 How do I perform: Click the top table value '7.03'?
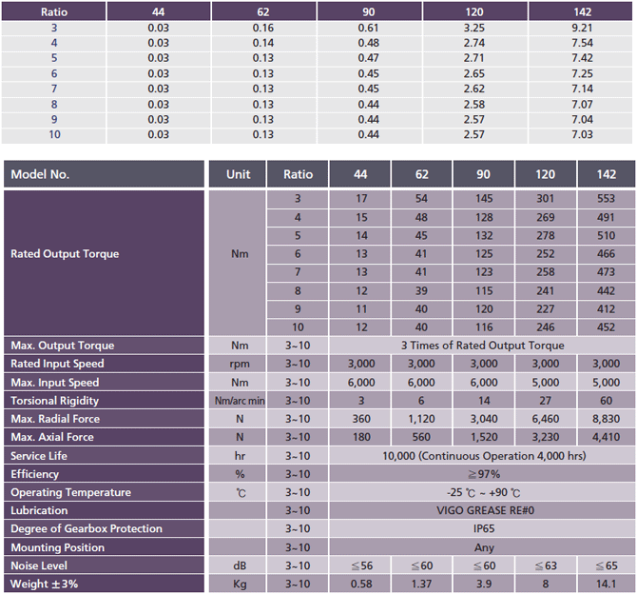pos(582,134)
